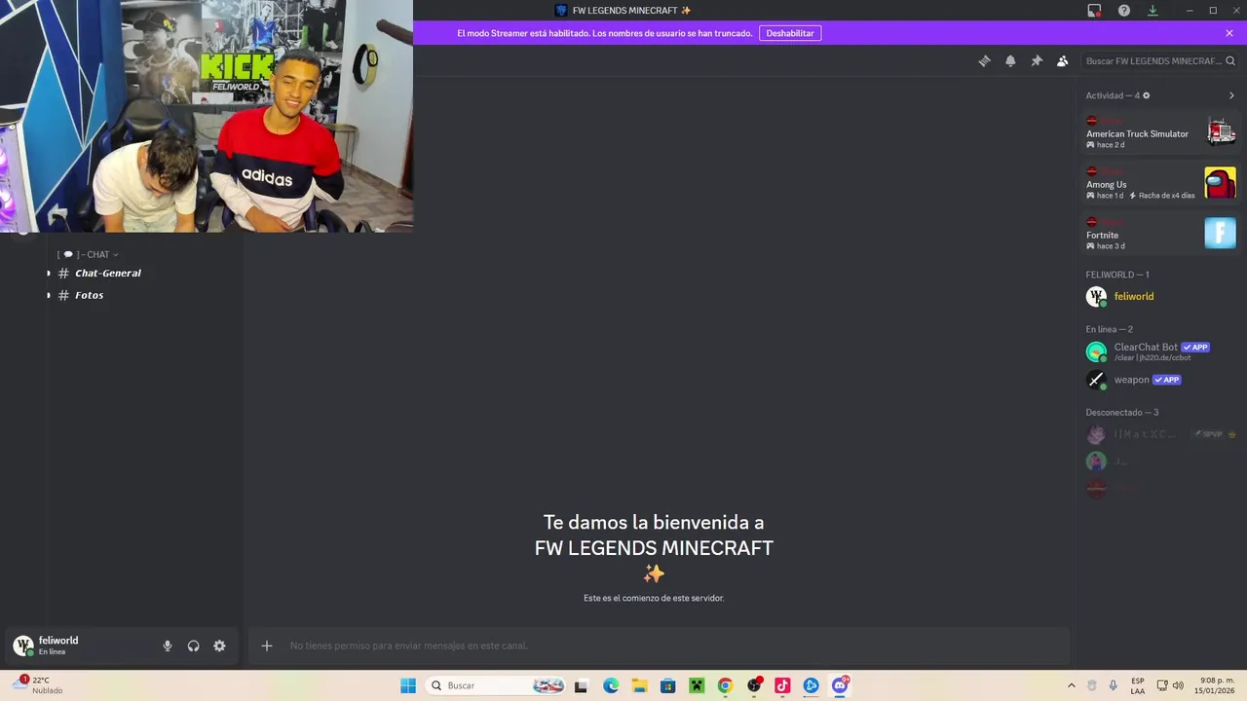Click the plus attachment button in message bar
Viewport: 1247px width, 701px height.
tap(267, 646)
